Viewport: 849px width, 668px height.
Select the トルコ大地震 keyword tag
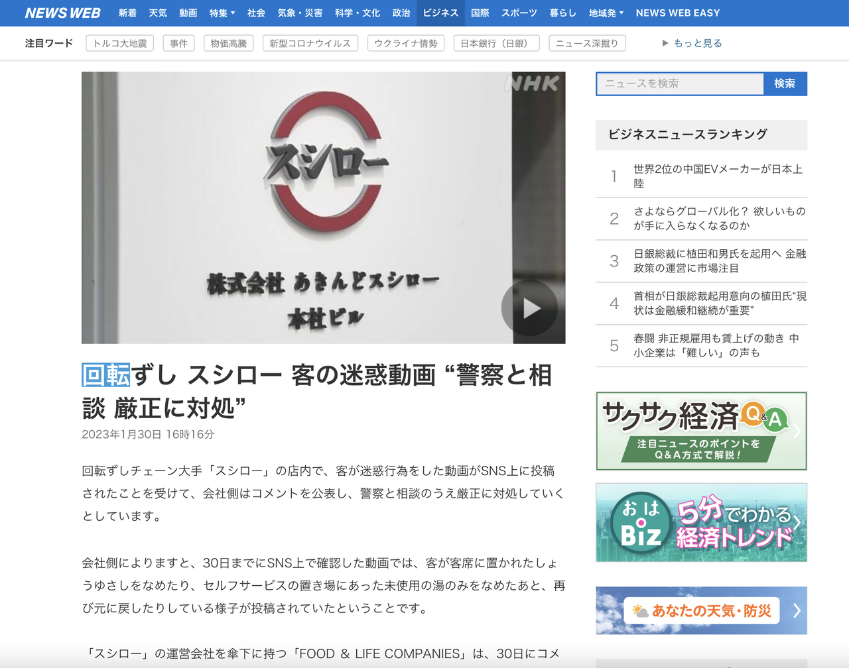[120, 44]
